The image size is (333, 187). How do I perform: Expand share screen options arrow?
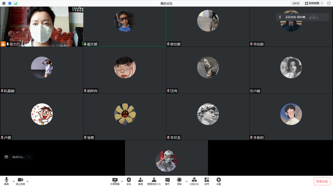pos(122,181)
